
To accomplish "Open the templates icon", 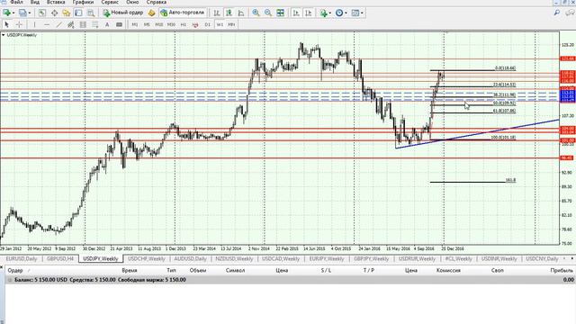I will 355,13.
